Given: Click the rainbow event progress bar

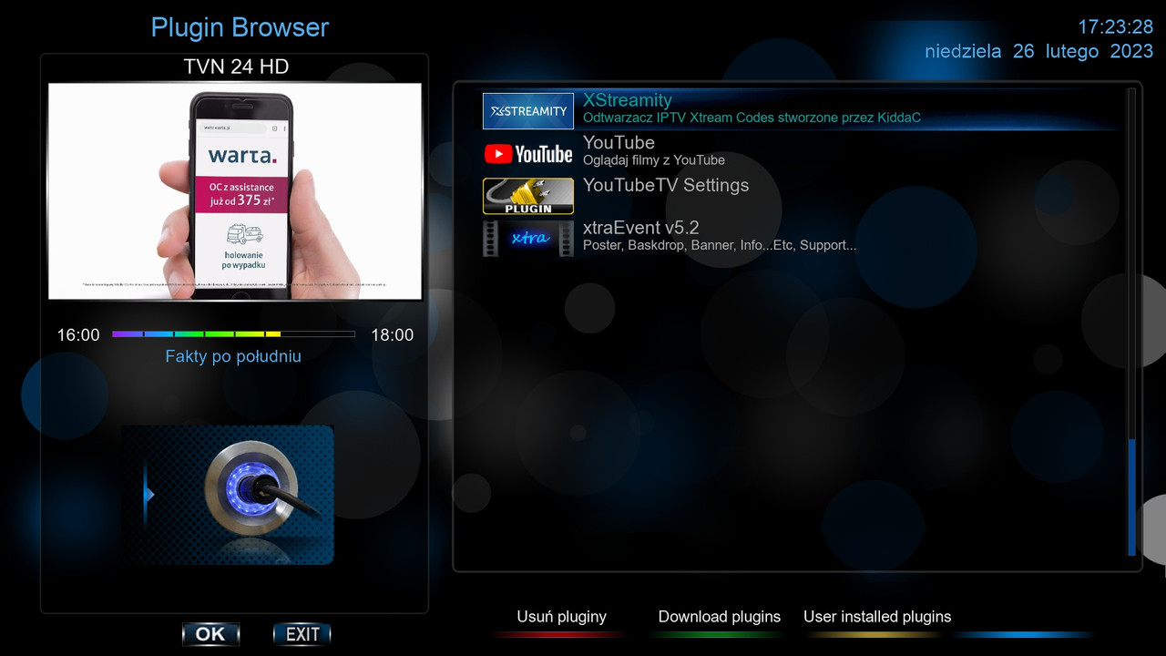Looking at the screenshot, I should [x=233, y=334].
